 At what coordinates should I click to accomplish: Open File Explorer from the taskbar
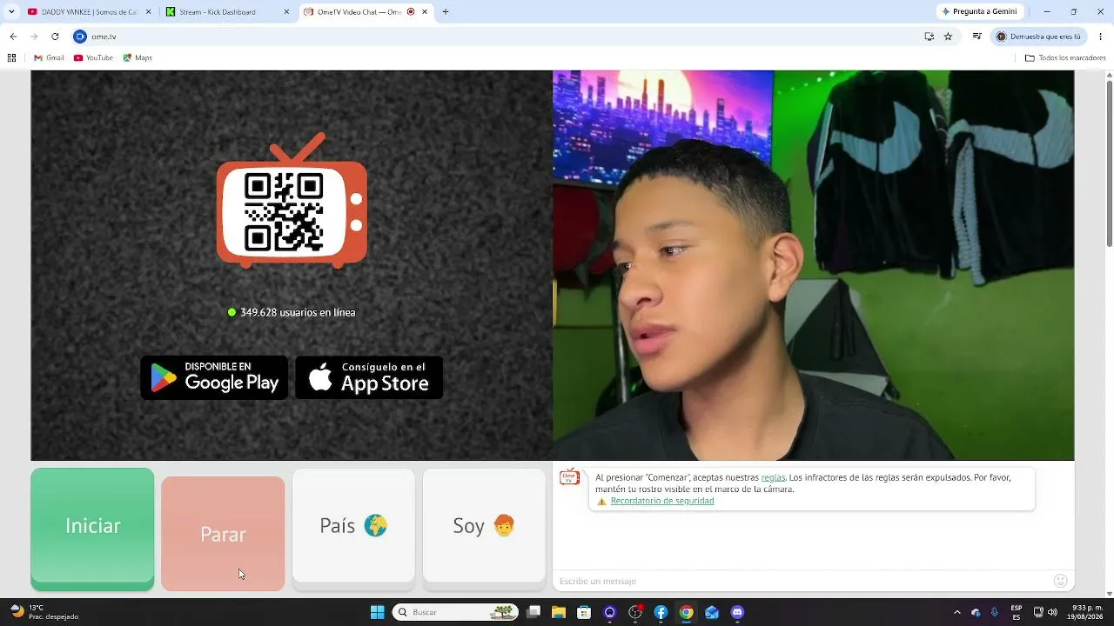tap(559, 612)
